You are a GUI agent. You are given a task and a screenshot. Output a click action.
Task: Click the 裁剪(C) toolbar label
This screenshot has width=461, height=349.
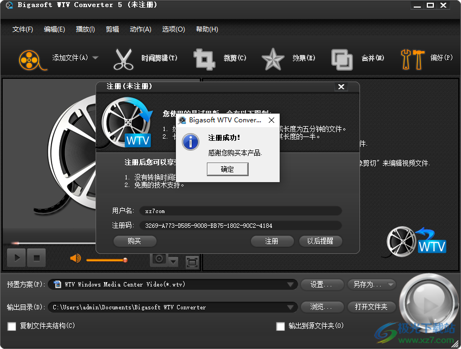[x=235, y=58]
